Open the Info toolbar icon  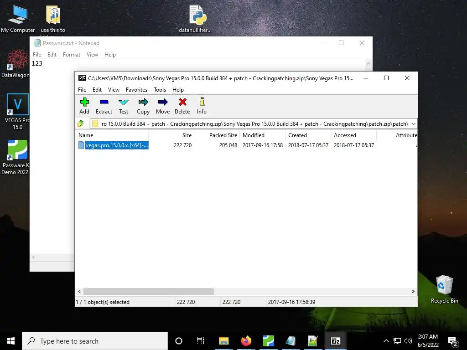coord(202,106)
